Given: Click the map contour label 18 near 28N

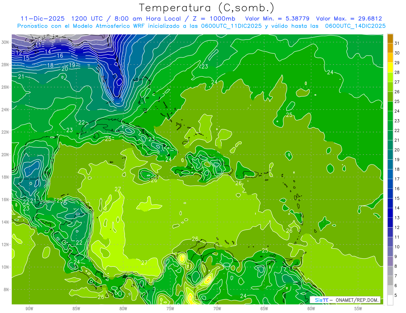Looking at the screenshot, I should [50, 66].
